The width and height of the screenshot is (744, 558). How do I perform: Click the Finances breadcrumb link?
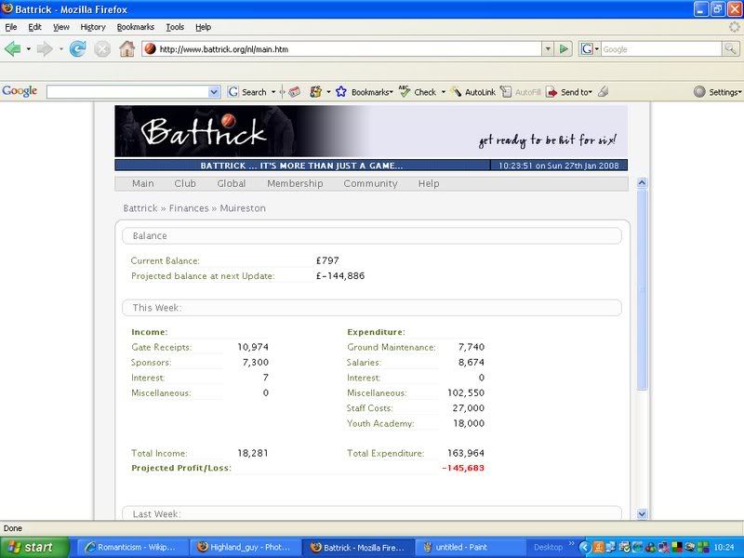pyautogui.click(x=189, y=208)
